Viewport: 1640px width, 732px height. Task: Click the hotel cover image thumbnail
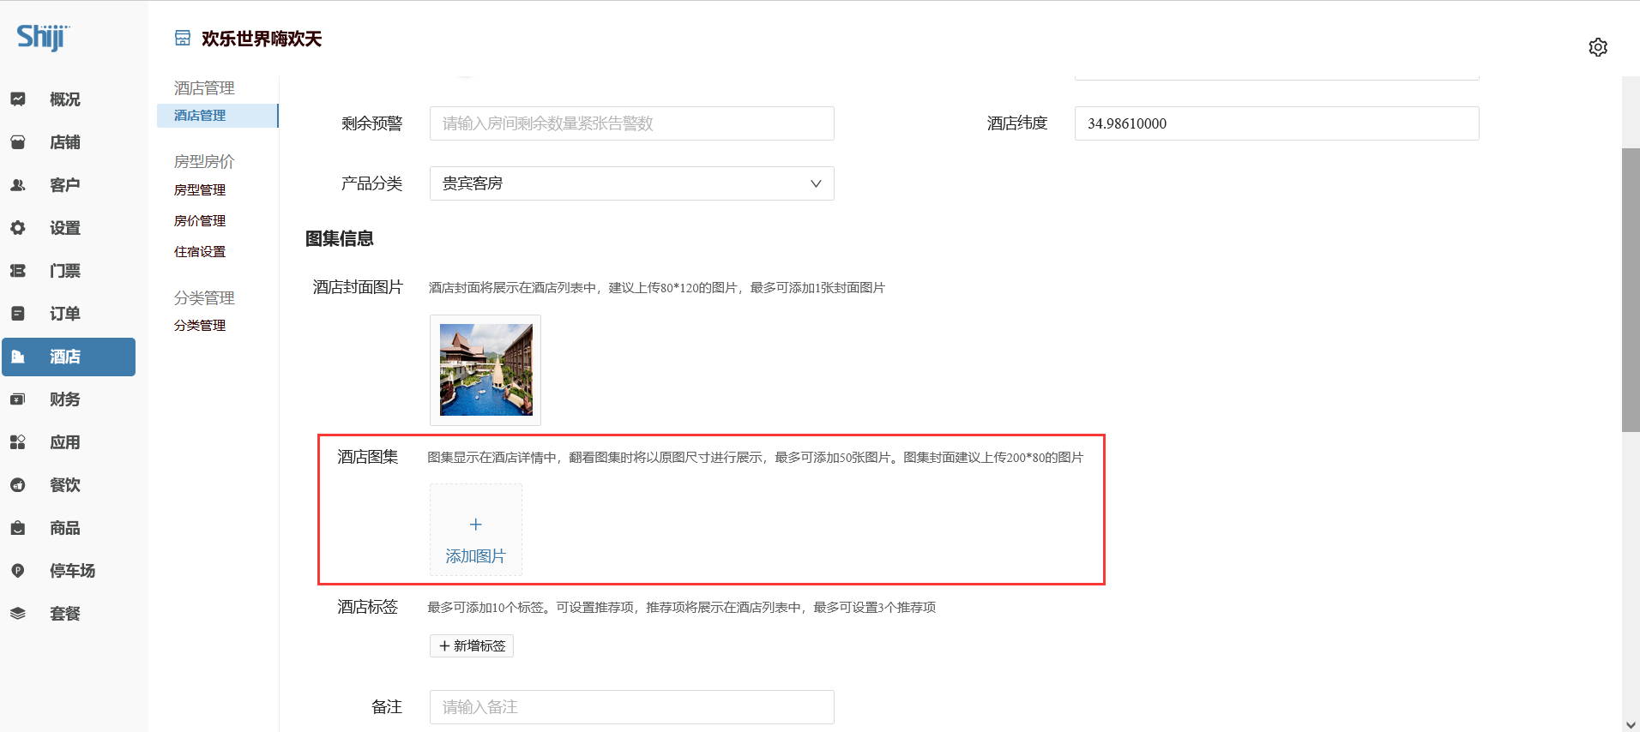[x=485, y=369]
